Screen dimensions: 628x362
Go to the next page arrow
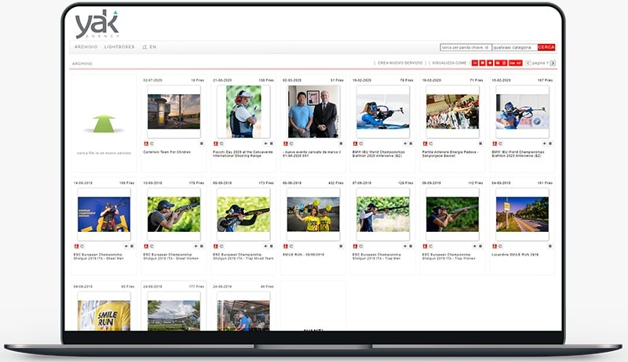[553, 63]
